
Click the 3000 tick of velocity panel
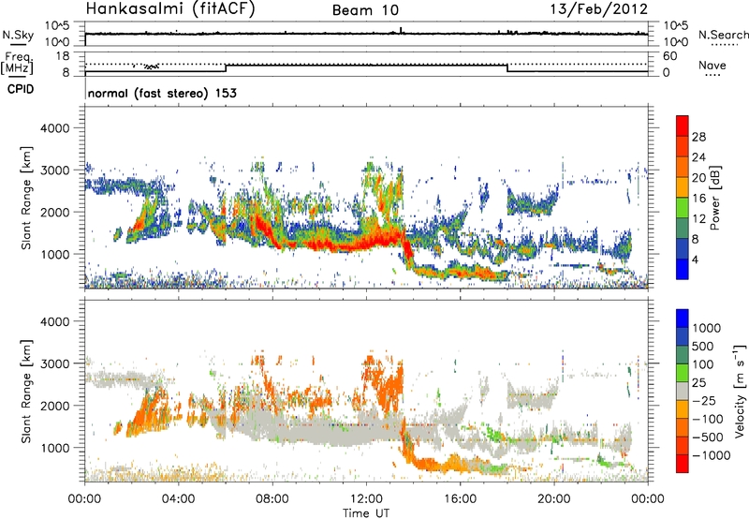pos(55,363)
